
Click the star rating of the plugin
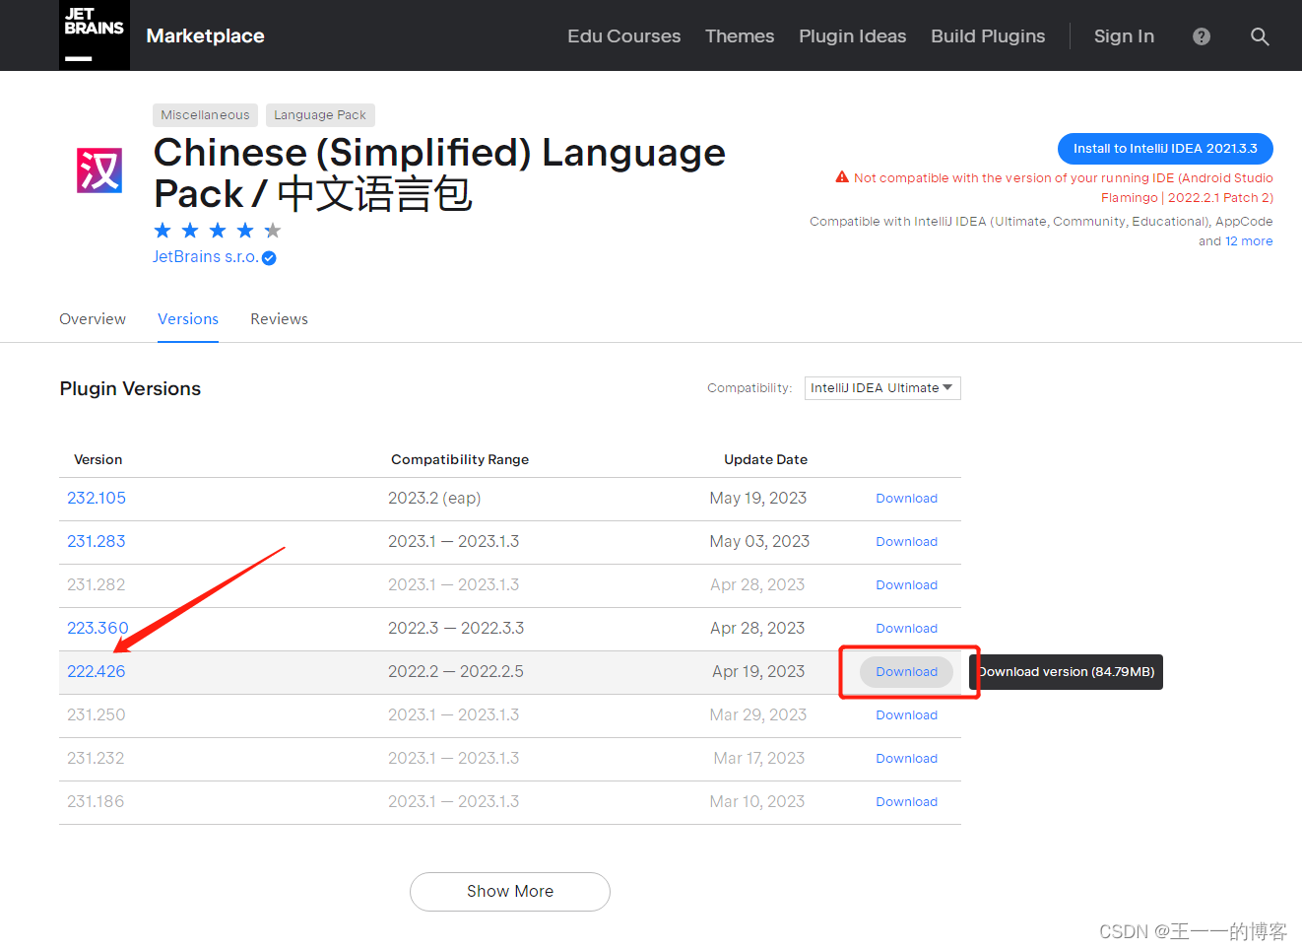pos(218,231)
